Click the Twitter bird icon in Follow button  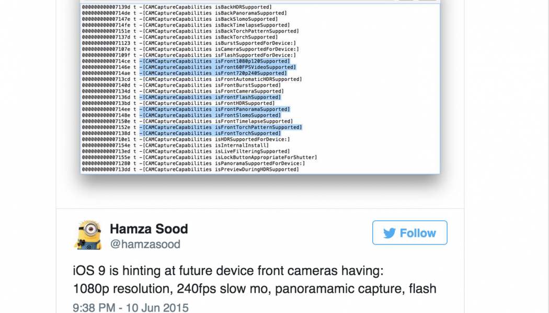click(x=389, y=233)
